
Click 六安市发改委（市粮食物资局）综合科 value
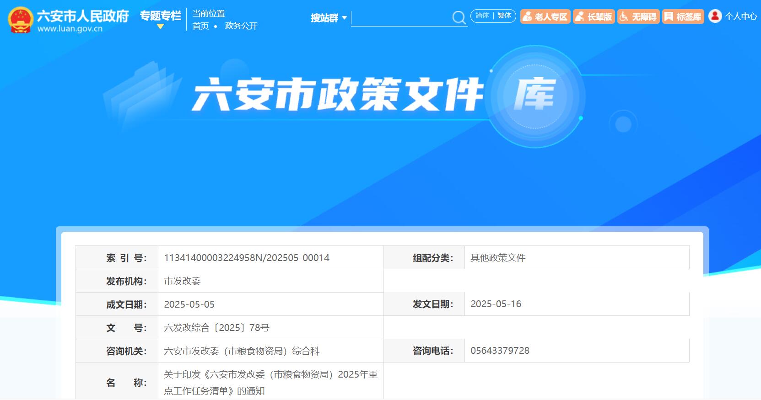[x=242, y=351]
